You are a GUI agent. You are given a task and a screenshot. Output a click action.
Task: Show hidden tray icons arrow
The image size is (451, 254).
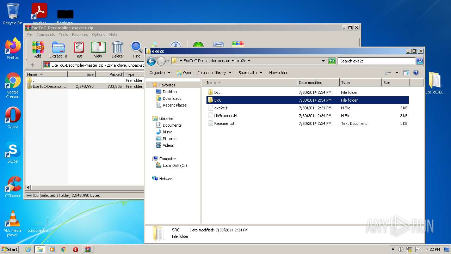(x=393, y=249)
